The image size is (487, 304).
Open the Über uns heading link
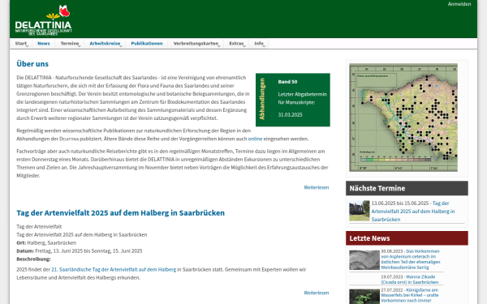[x=32, y=64]
